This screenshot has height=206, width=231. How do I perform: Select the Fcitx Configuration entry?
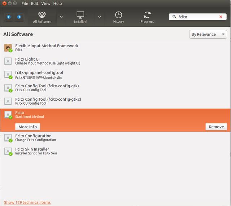tap(115, 138)
